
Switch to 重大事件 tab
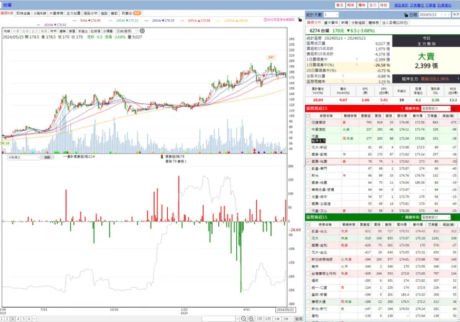pos(331,22)
